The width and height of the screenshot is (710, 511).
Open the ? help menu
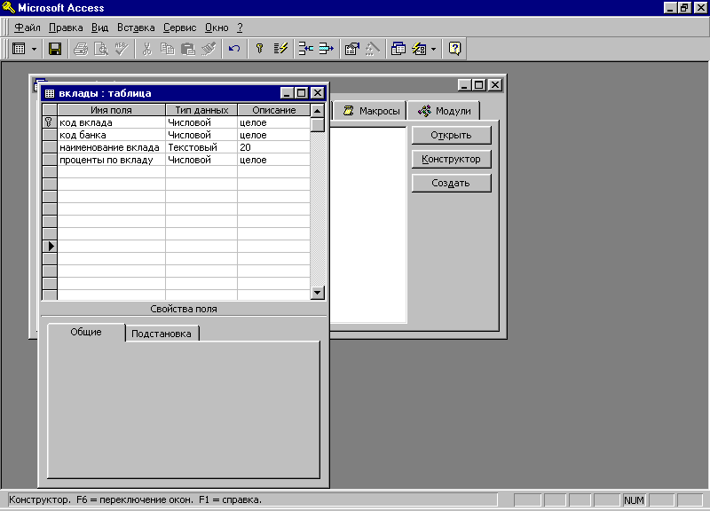click(x=240, y=28)
